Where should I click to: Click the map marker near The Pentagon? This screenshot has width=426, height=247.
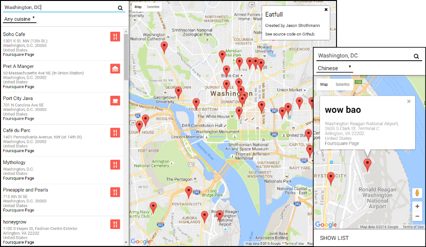tap(189, 192)
